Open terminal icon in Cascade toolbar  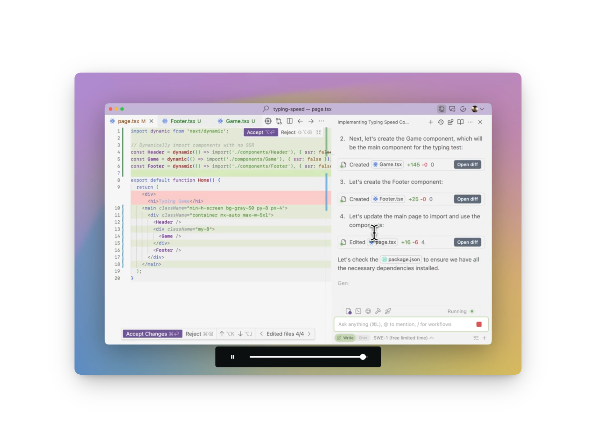point(358,311)
